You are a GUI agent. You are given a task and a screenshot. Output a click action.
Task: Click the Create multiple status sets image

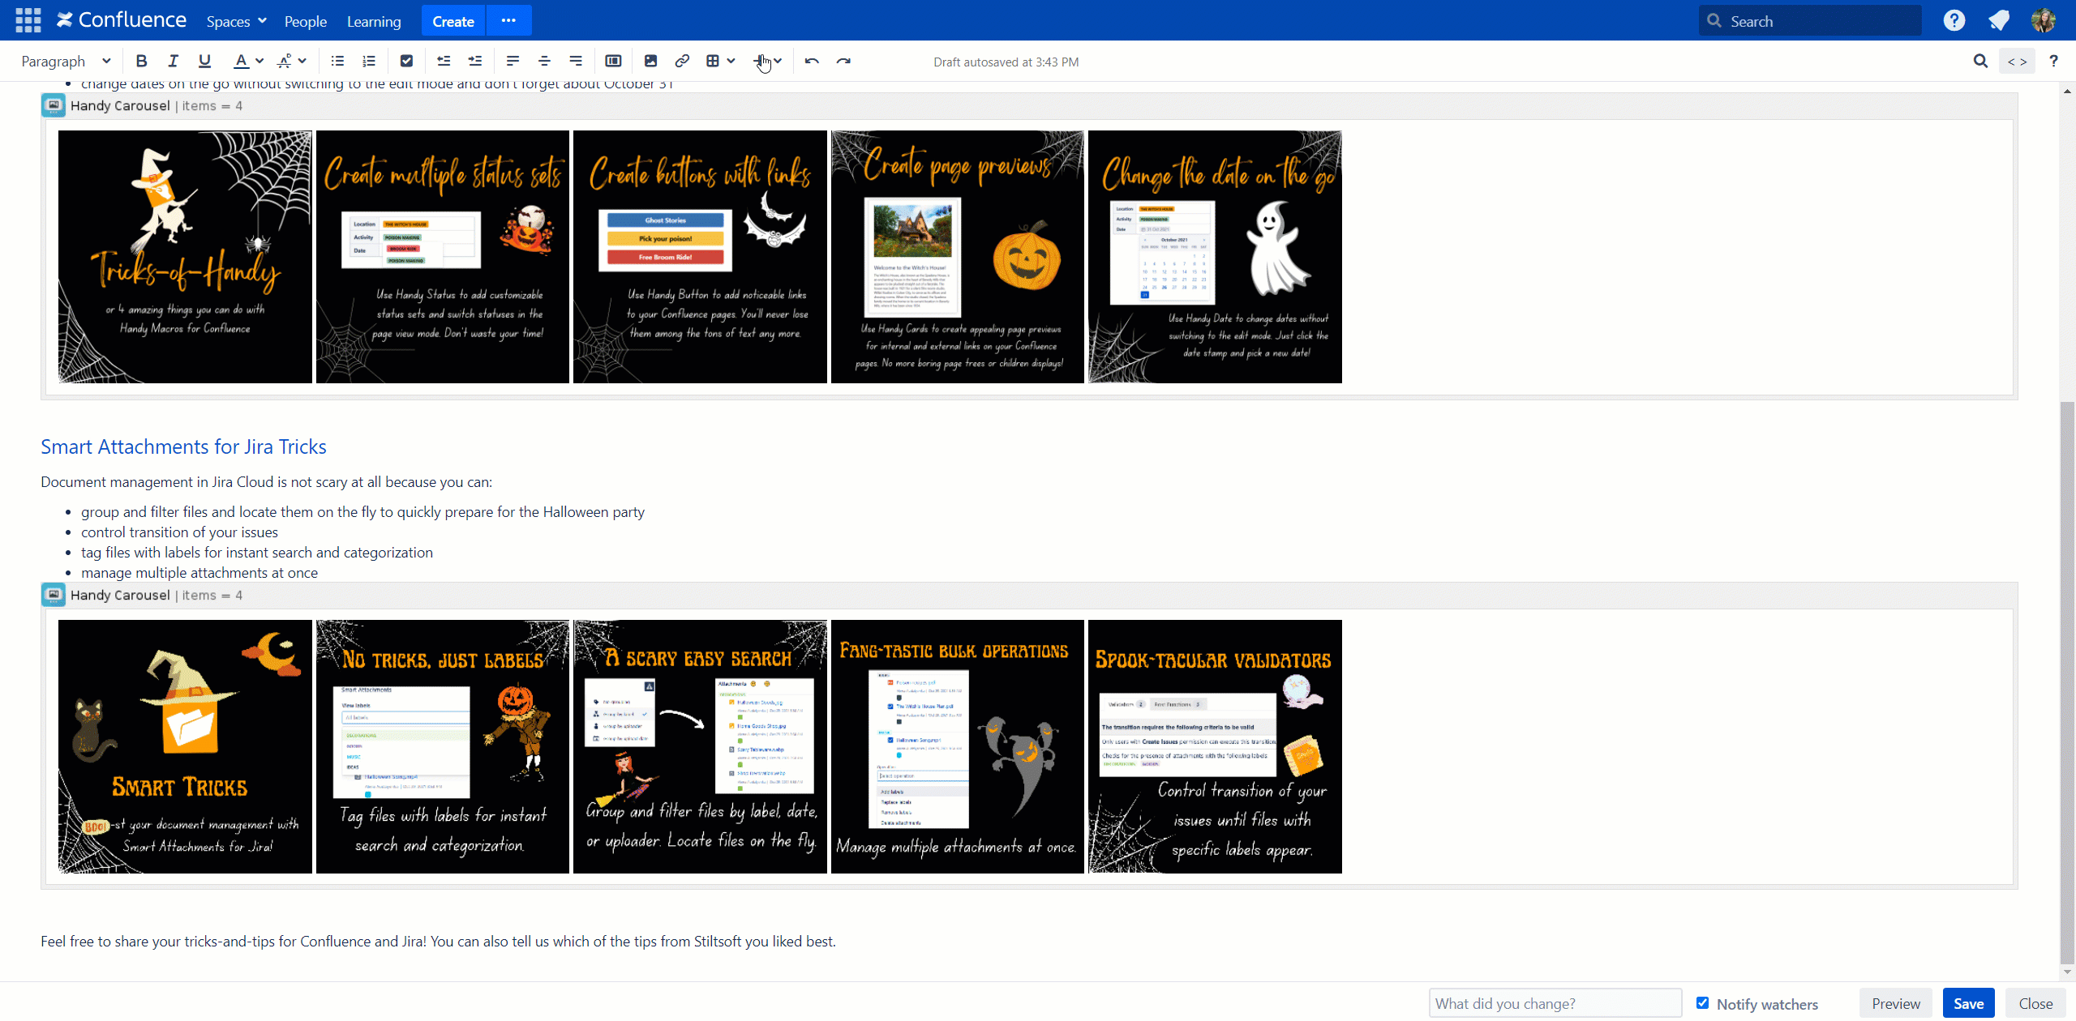pyautogui.click(x=443, y=257)
